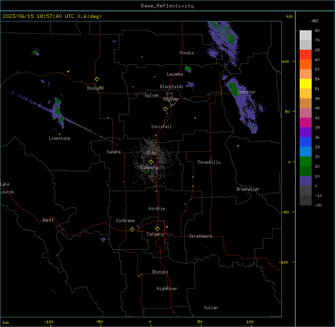
Task: Click the 80 value in dBZ legend
Action: (317, 31)
